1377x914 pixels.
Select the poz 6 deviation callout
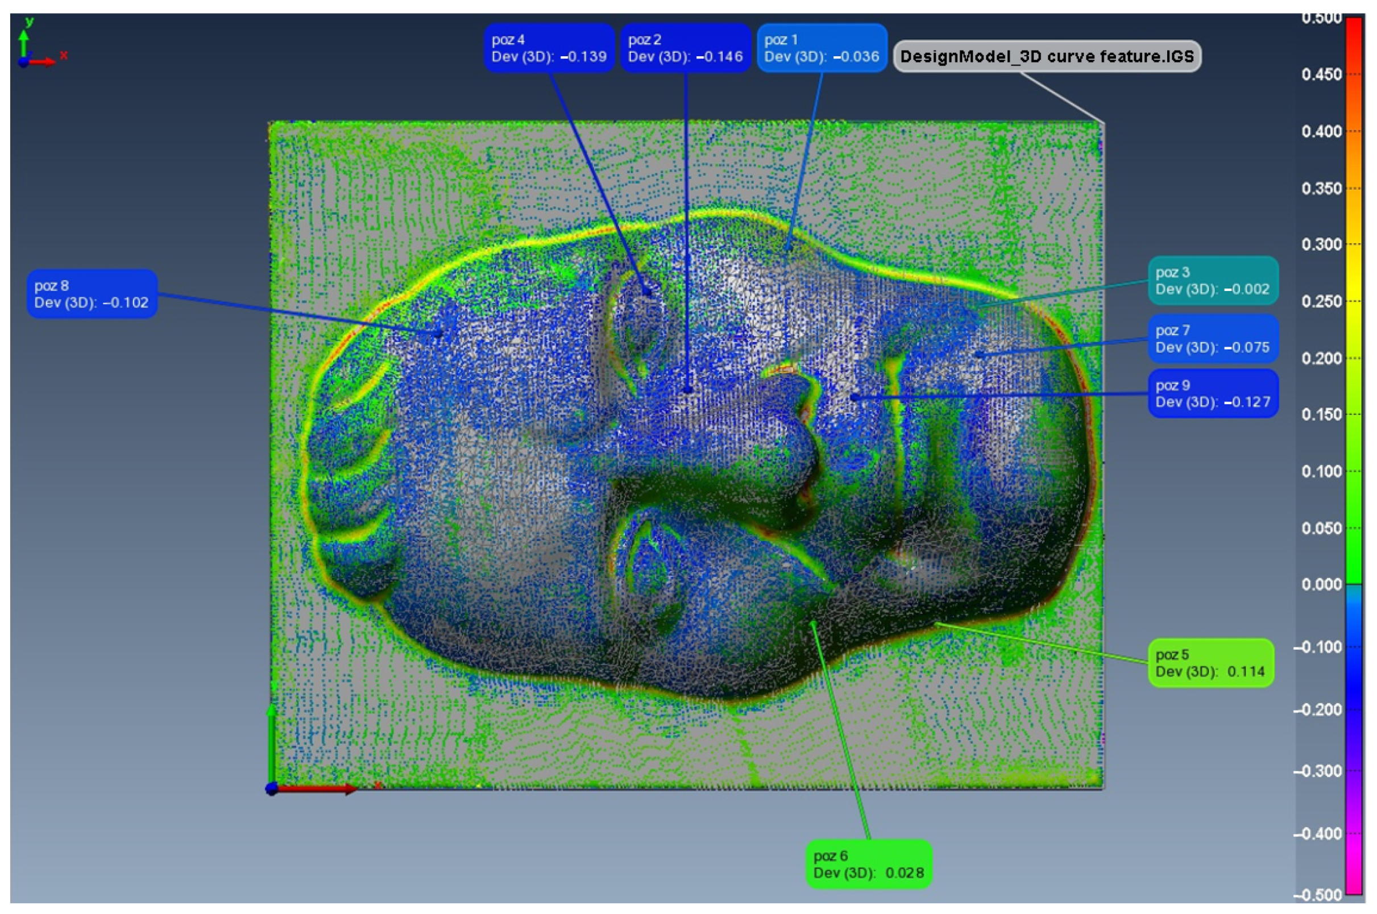(x=869, y=864)
